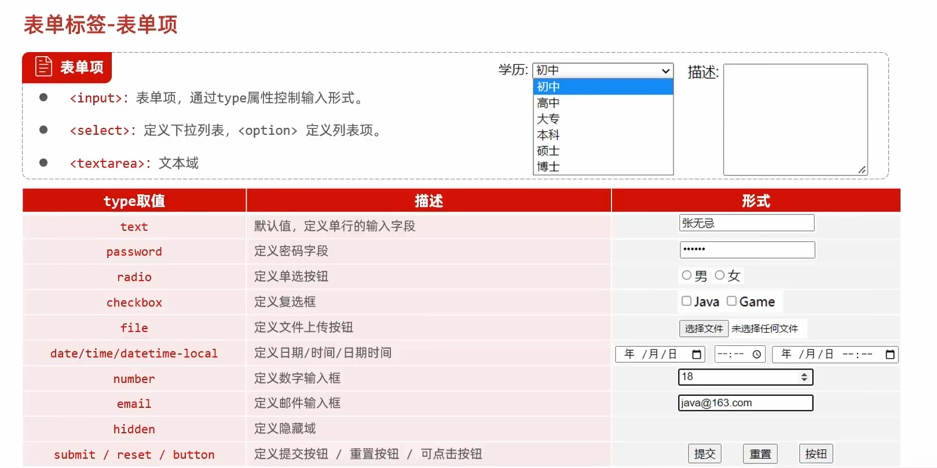This screenshot has height=468, width=937.
Task: Choose the 硕士 option
Action: tap(548, 151)
